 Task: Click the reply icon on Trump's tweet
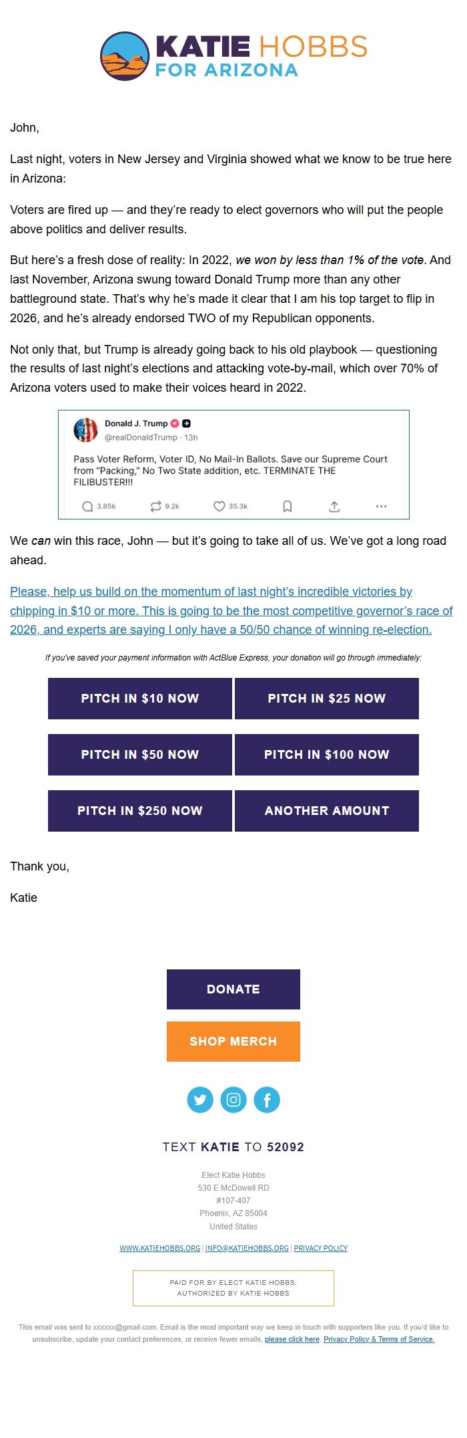[x=87, y=507]
